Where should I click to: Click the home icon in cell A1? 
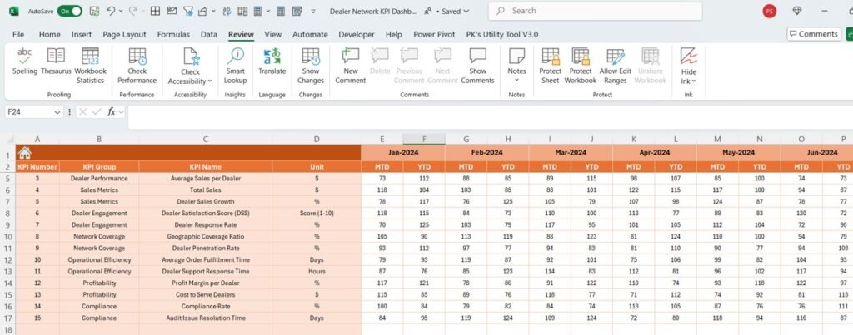(x=25, y=153)
